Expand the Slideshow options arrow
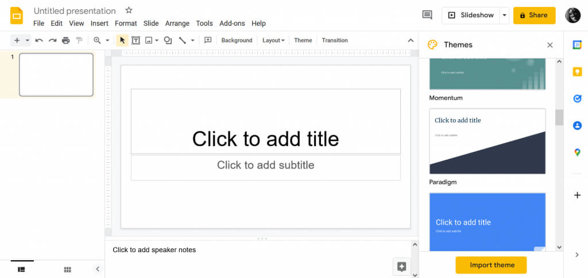The image size is (588, 278). point(504,15)
